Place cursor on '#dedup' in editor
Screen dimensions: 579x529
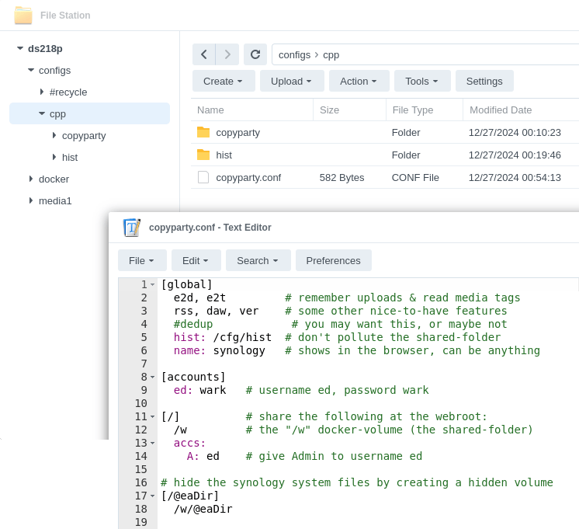[x=193, y=324]
